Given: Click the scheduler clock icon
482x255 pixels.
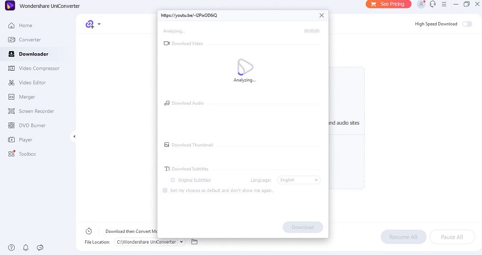Looking at the screenshot, I should point(88,231).
